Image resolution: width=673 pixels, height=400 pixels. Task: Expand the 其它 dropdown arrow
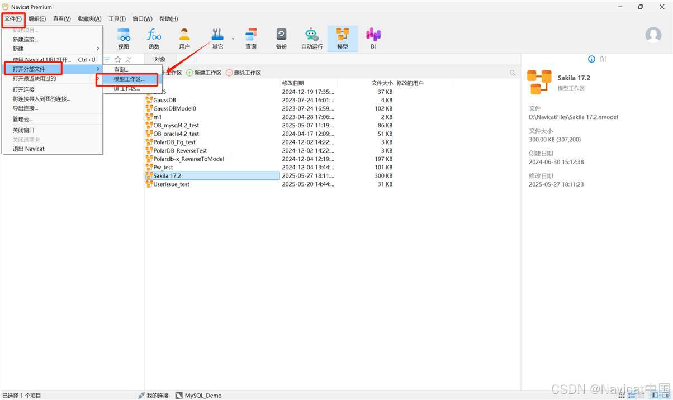coord(233,39)
